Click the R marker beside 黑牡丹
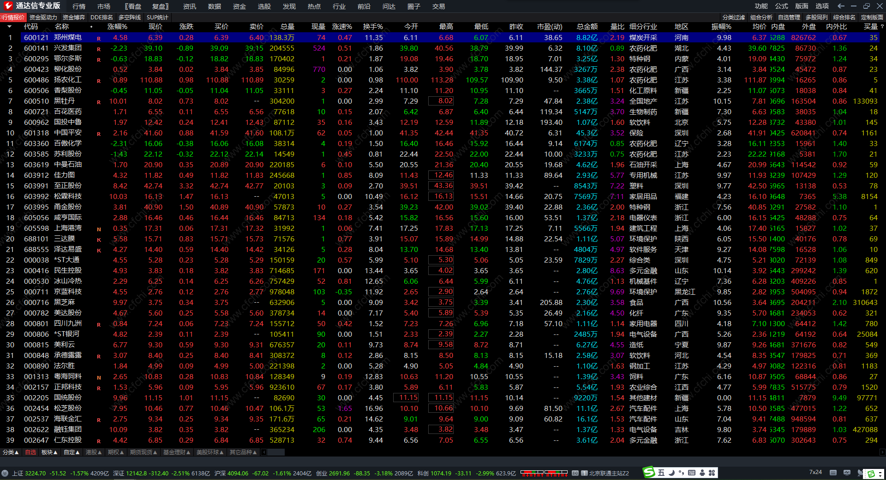Screen dimensions: 886x480 (x=99, y=102)
